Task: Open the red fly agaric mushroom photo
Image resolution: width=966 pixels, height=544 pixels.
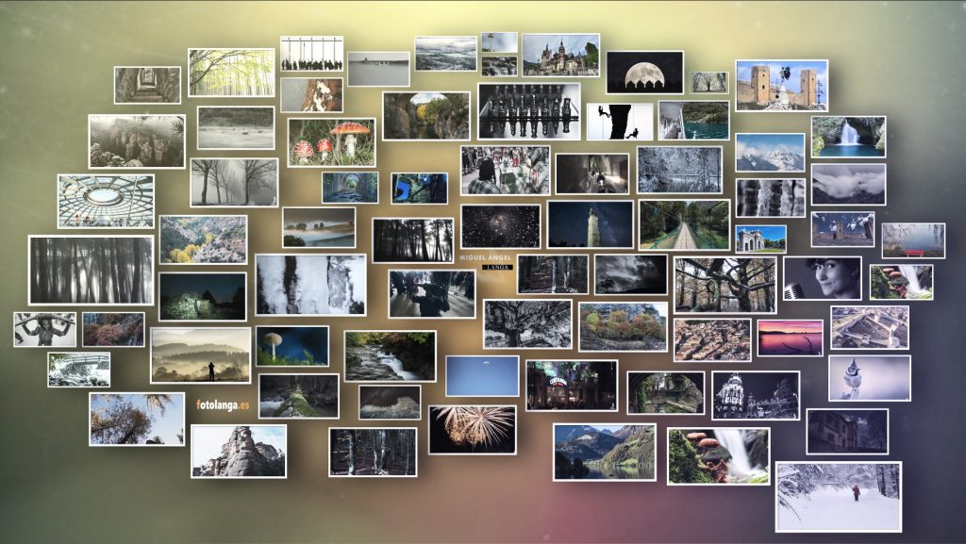Action: tap(331, 141)
